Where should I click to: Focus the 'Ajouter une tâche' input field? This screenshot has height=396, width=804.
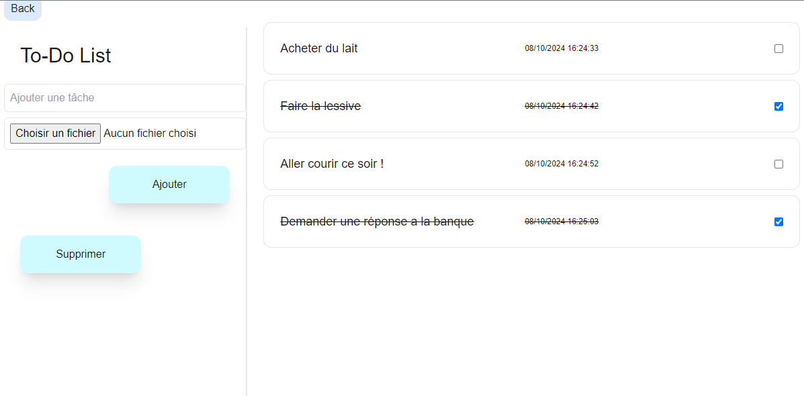125,98
